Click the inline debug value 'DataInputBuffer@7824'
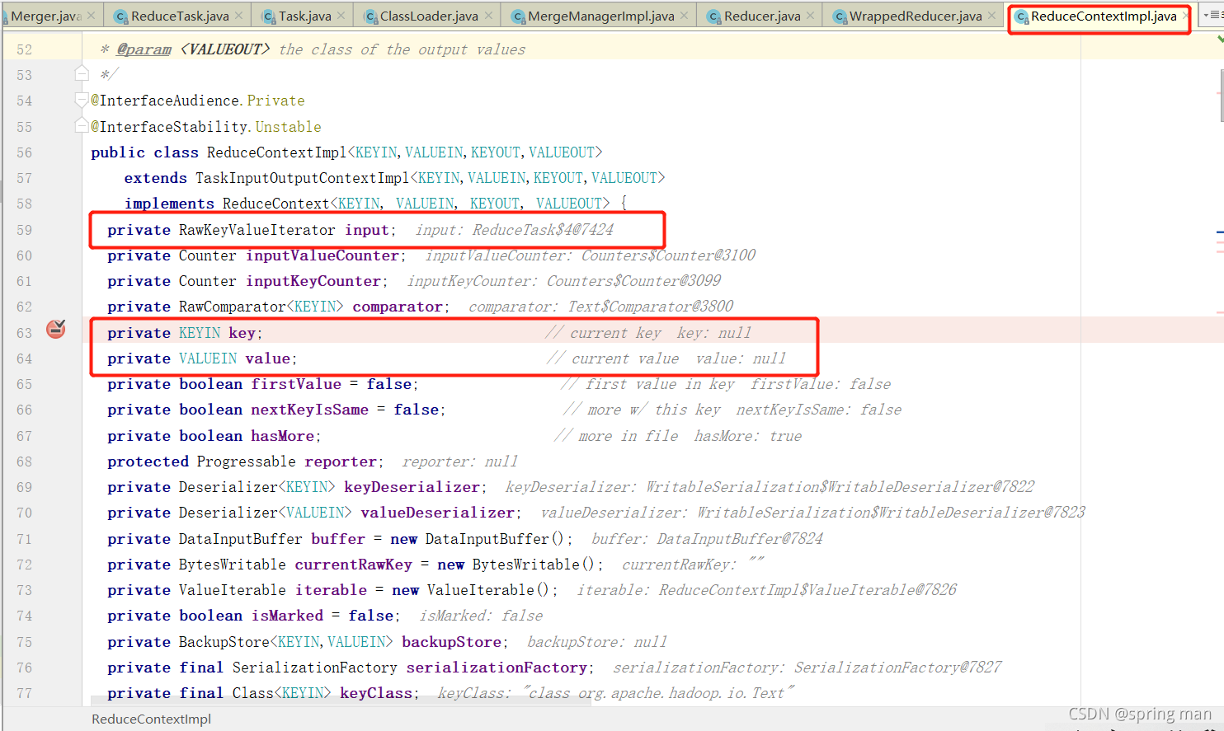This screenshot has width=1224, height=731. coord(740,539)
